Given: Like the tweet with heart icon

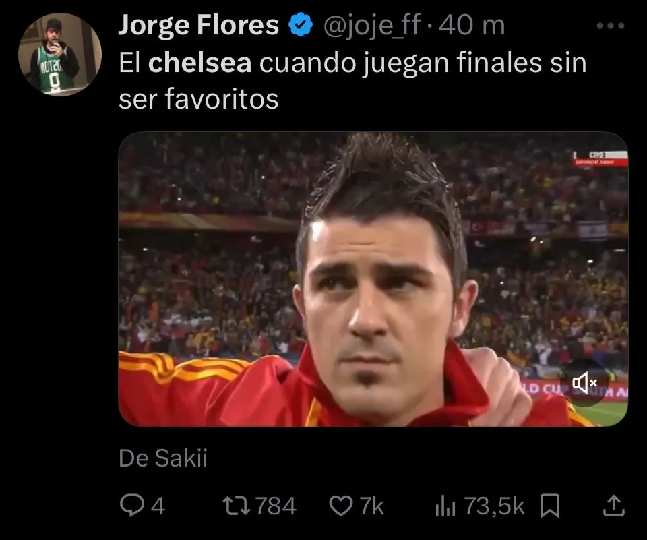Looking at the screenshot, I should [x=341, y=506].
